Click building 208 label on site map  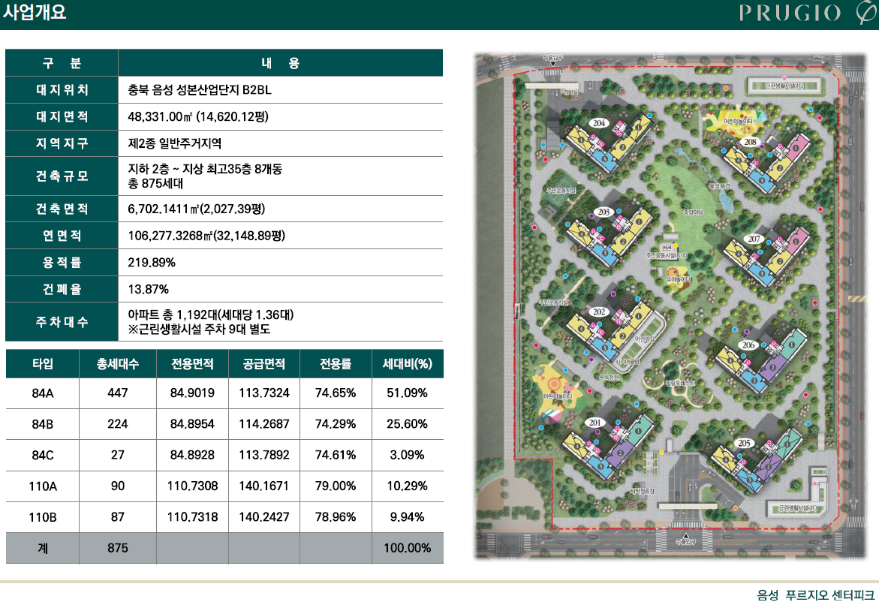click(x=750, y=142)
